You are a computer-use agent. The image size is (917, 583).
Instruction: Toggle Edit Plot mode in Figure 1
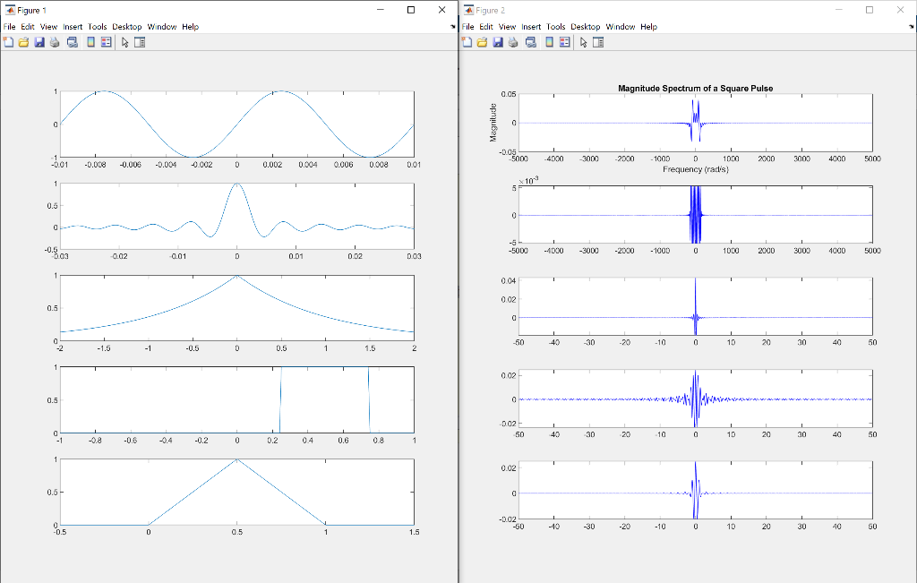coord(125,42)
